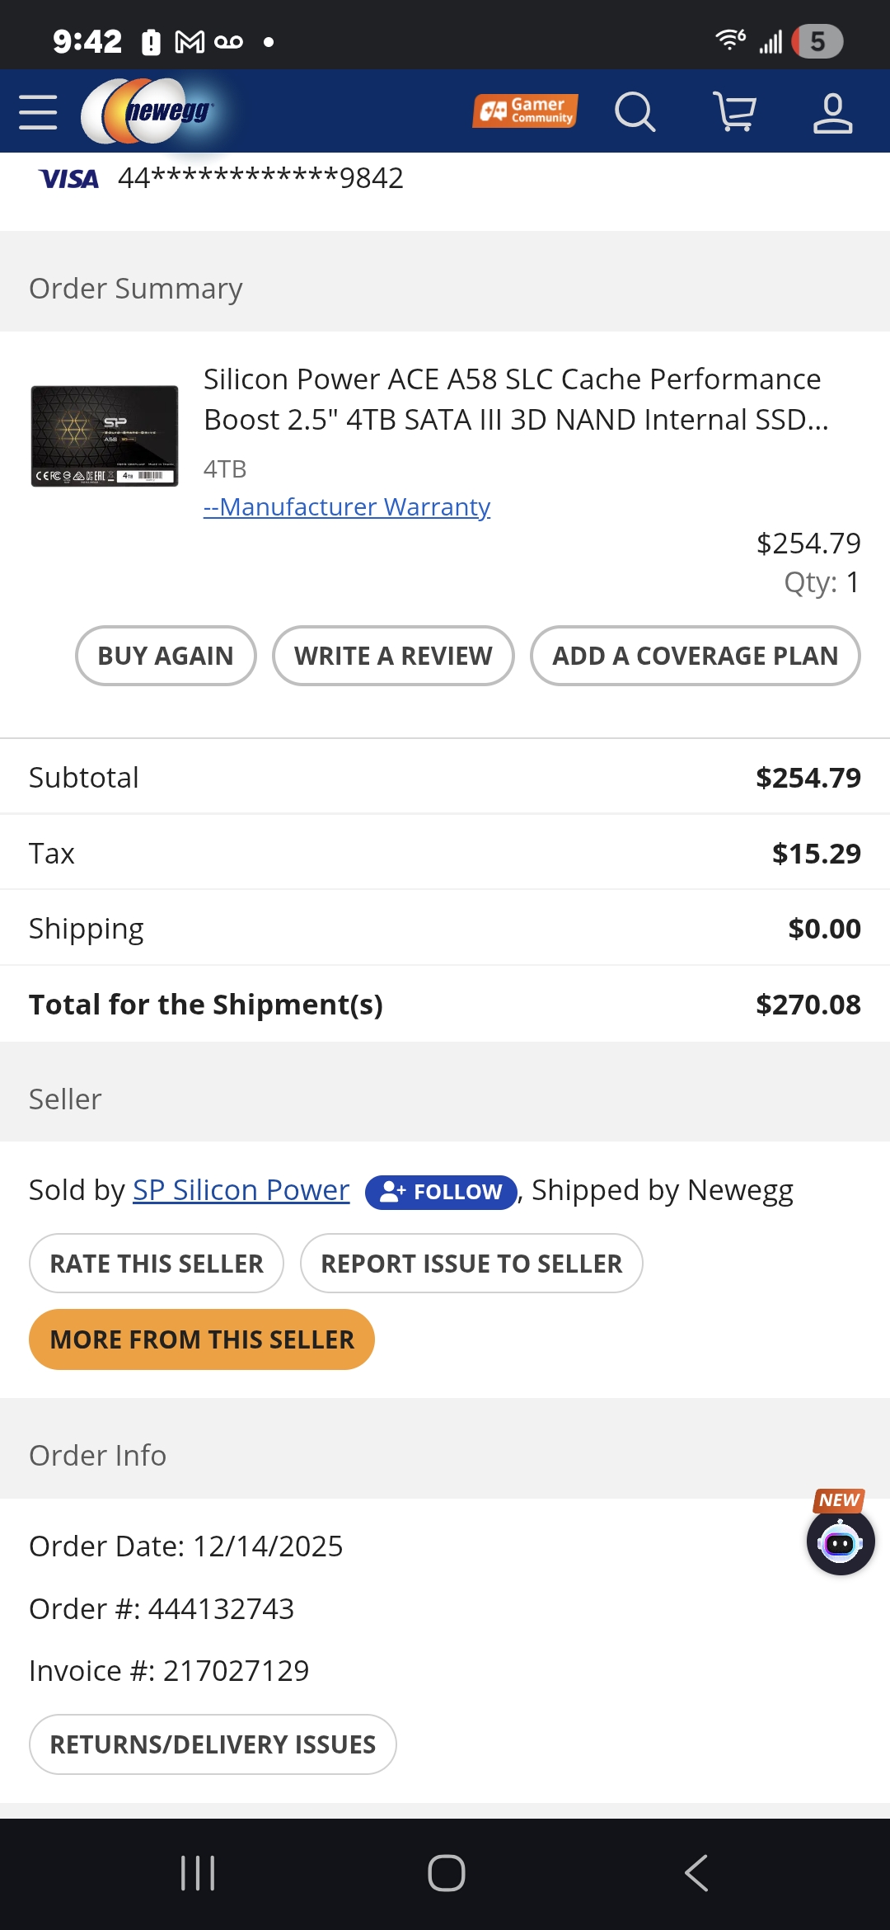
Task: Open the Gamer Community badge
Action: [525, 111]
